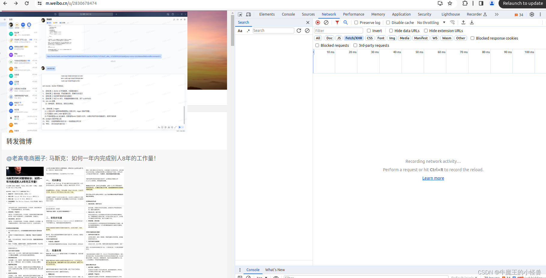Viewport: 546px width, 278px height.
Task: Toggle the browser side panel icon
Action: tap(481, 3)
